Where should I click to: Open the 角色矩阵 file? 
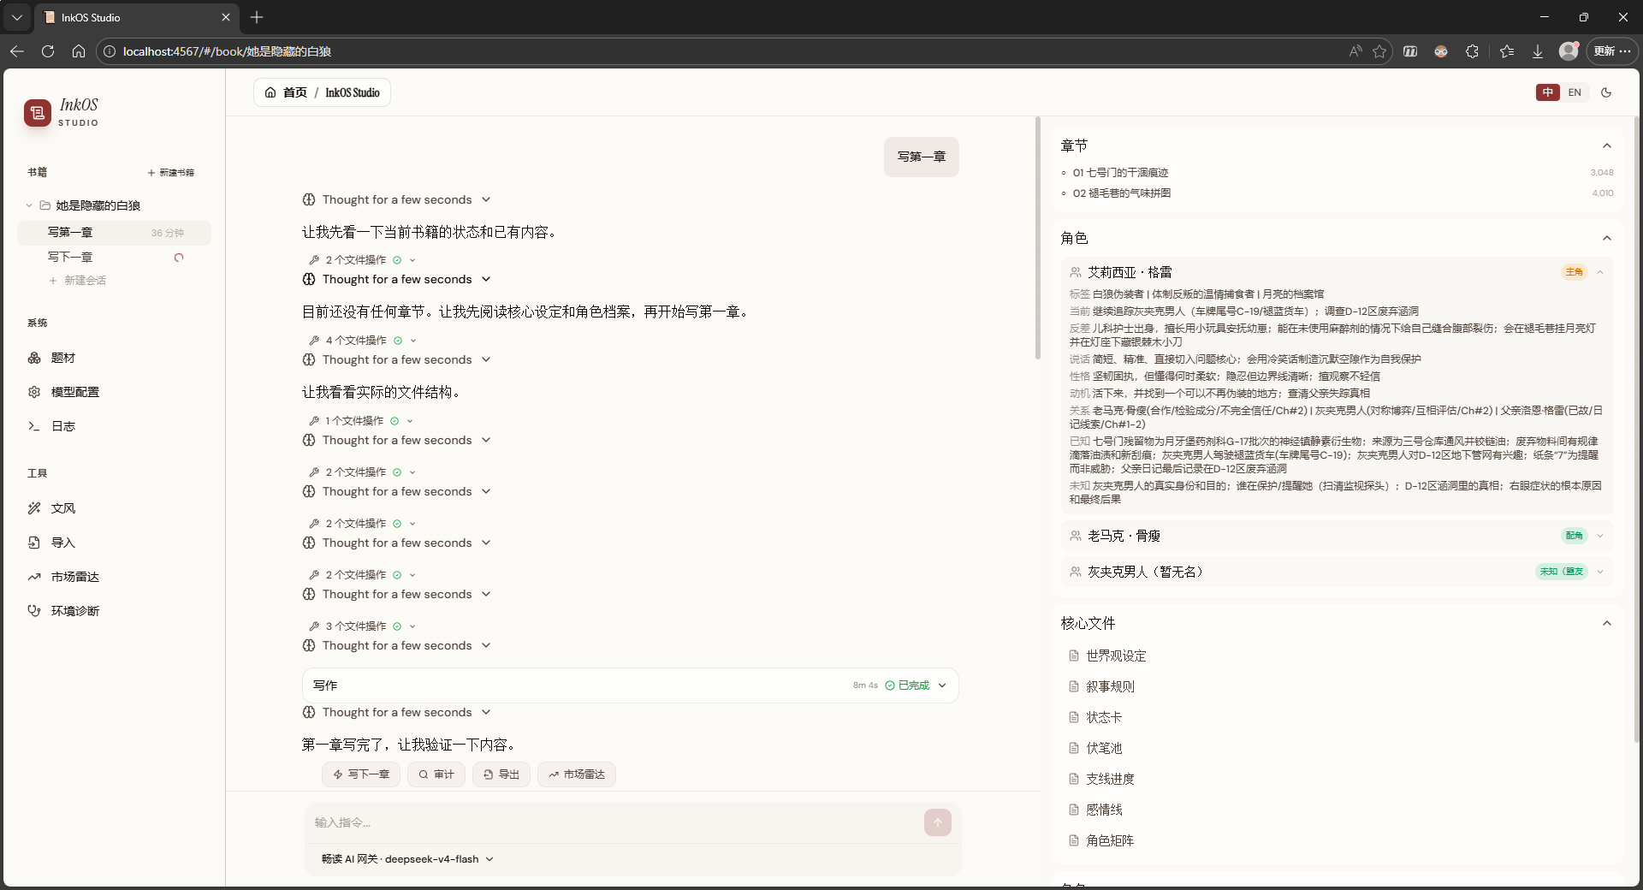point(1110,840)
